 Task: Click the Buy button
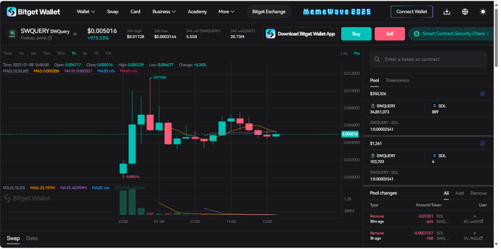(x=356, y=34)
